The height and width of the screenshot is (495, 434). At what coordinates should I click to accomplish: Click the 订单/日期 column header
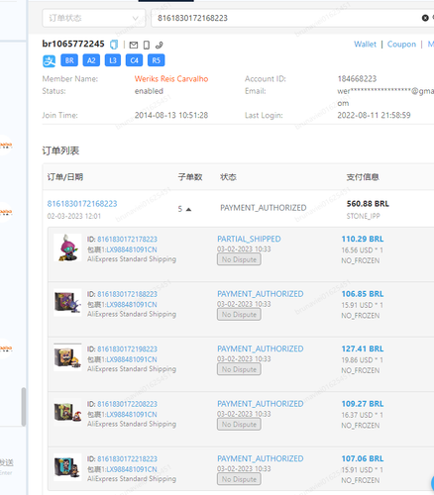(65, 177)
